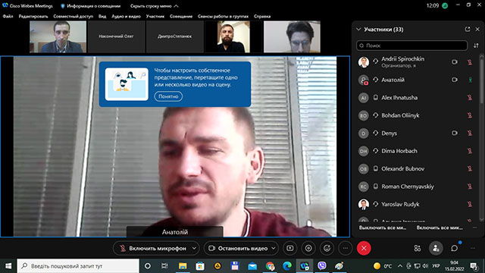
Task: Open the apps icon beside participants button
Action: pyautogui.click(x=418, y=248)
